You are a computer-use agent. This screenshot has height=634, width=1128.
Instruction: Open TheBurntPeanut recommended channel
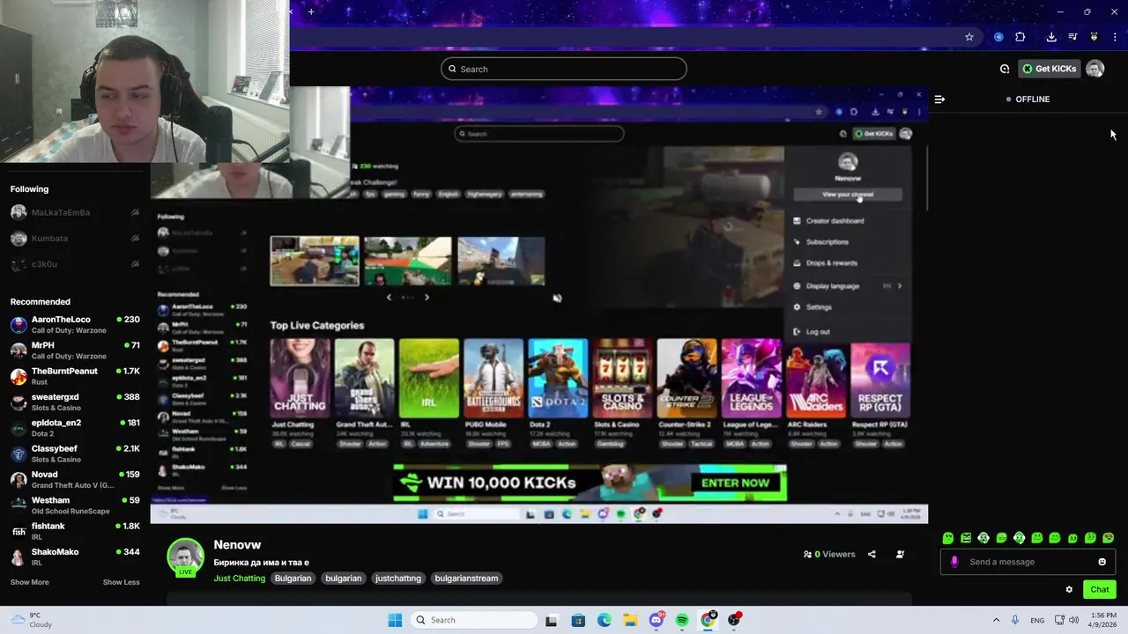75,376
